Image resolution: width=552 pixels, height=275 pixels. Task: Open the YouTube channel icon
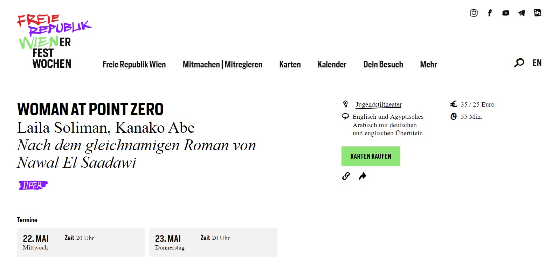click(505, 13)
